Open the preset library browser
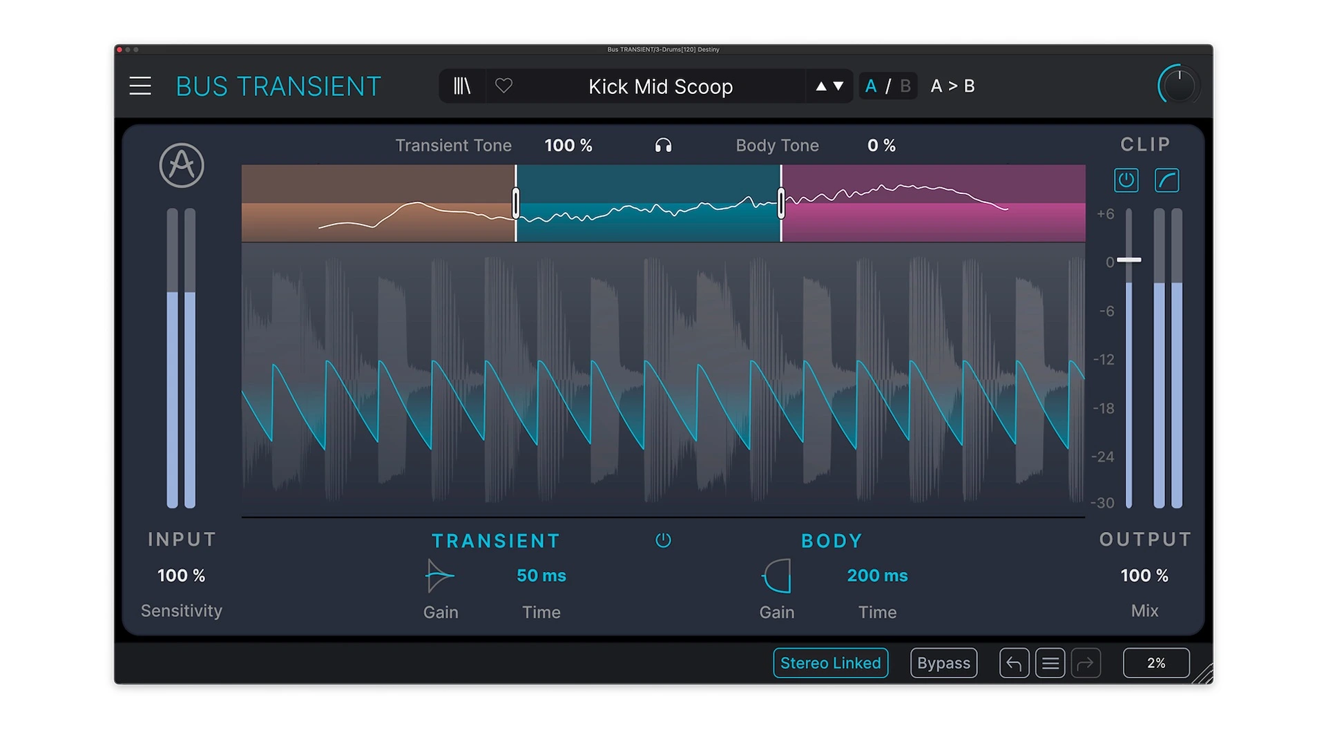 tap(462, 86)
